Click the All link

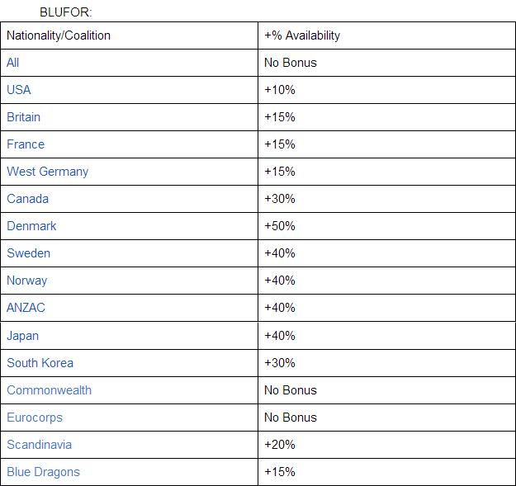(13, 63)
